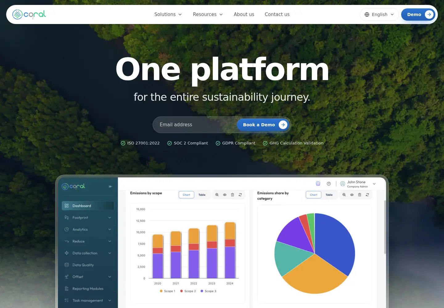
Task: Expand the Analytics section chevron
Action: tap(110, 229)
